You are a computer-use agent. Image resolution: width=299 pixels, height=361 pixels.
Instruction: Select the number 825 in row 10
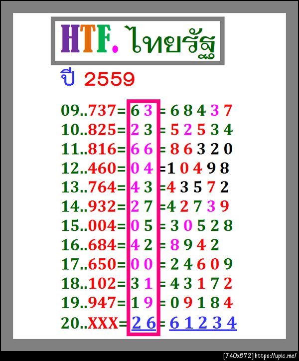point(102,130)
